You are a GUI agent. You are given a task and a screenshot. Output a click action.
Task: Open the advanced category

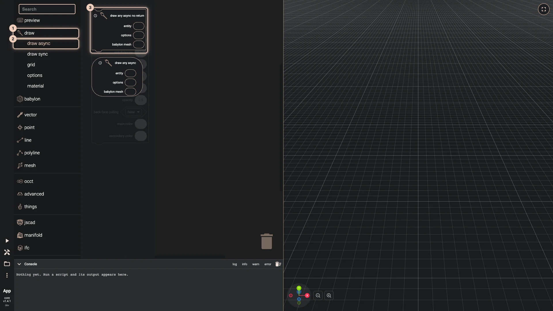tap(47, 194)
